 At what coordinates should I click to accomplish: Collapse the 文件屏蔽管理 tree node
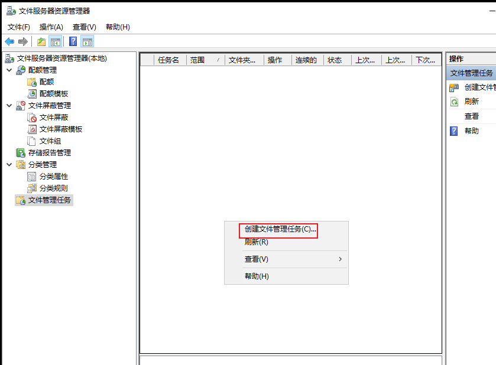(9, 106)
